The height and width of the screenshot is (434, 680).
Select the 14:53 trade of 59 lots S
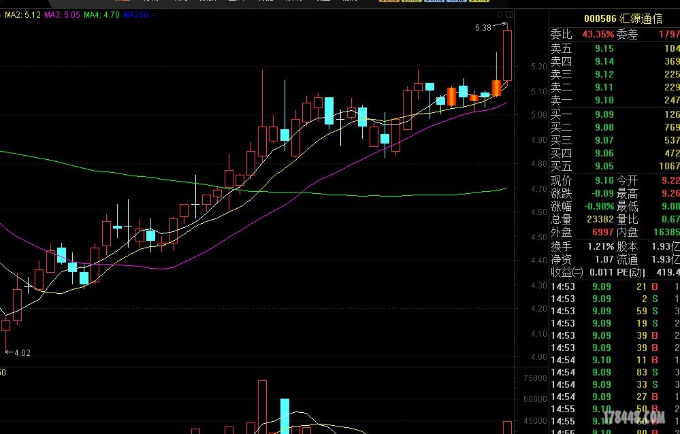click(x=615, y=311)
